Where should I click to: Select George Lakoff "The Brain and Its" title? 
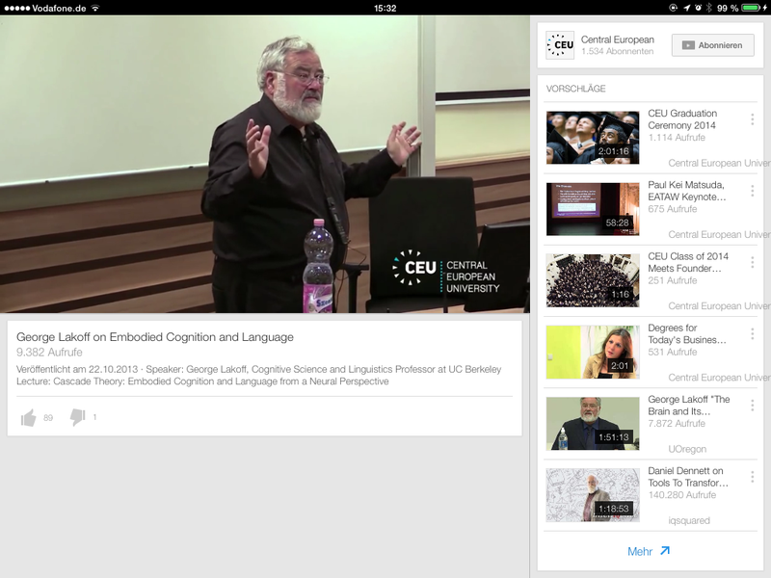tap(688, 406)
